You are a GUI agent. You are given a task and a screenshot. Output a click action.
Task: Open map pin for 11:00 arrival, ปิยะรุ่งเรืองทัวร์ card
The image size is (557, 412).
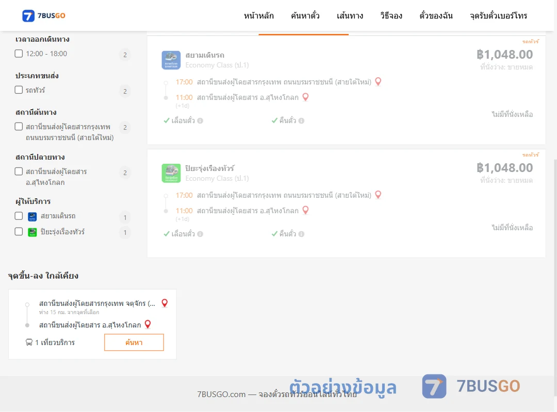pyautogui.click(x=305, y=210)
